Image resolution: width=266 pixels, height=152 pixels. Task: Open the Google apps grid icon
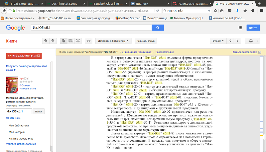coord(240,28)
